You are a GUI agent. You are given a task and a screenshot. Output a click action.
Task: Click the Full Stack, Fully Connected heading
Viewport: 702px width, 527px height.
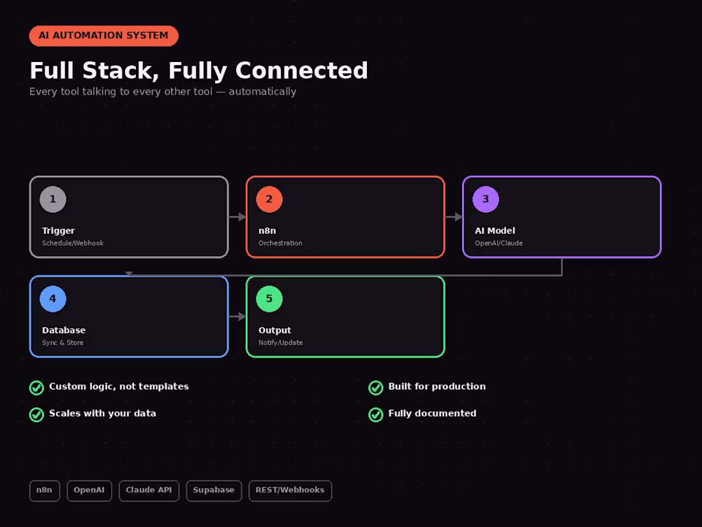coord(198,71)
